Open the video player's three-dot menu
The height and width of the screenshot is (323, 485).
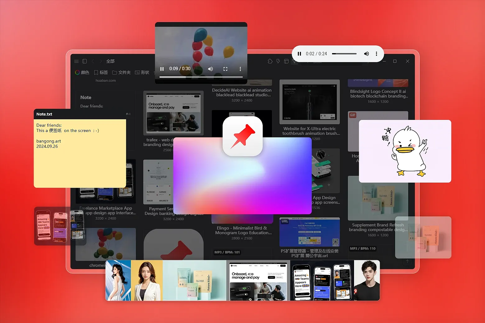click(240, 69)
